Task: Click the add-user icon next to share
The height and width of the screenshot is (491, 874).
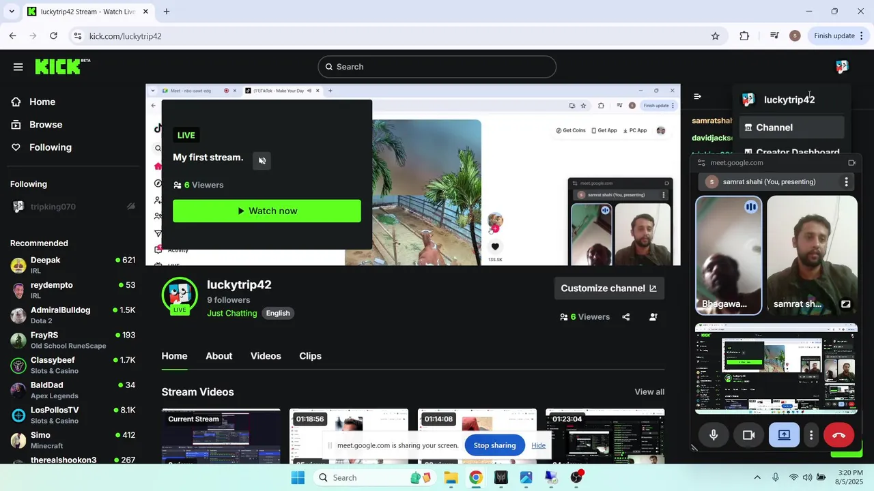Action: (x=653, y=317)
